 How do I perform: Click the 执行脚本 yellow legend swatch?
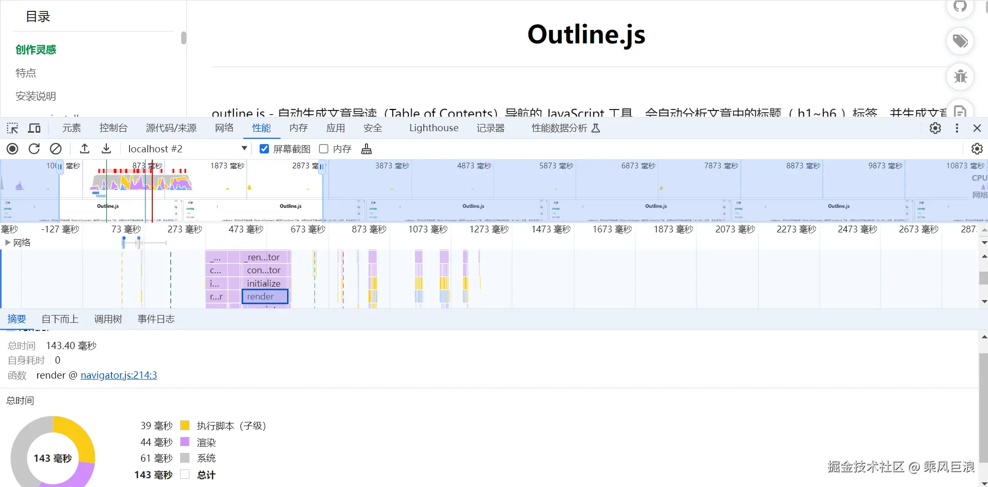tap(185, 426)
